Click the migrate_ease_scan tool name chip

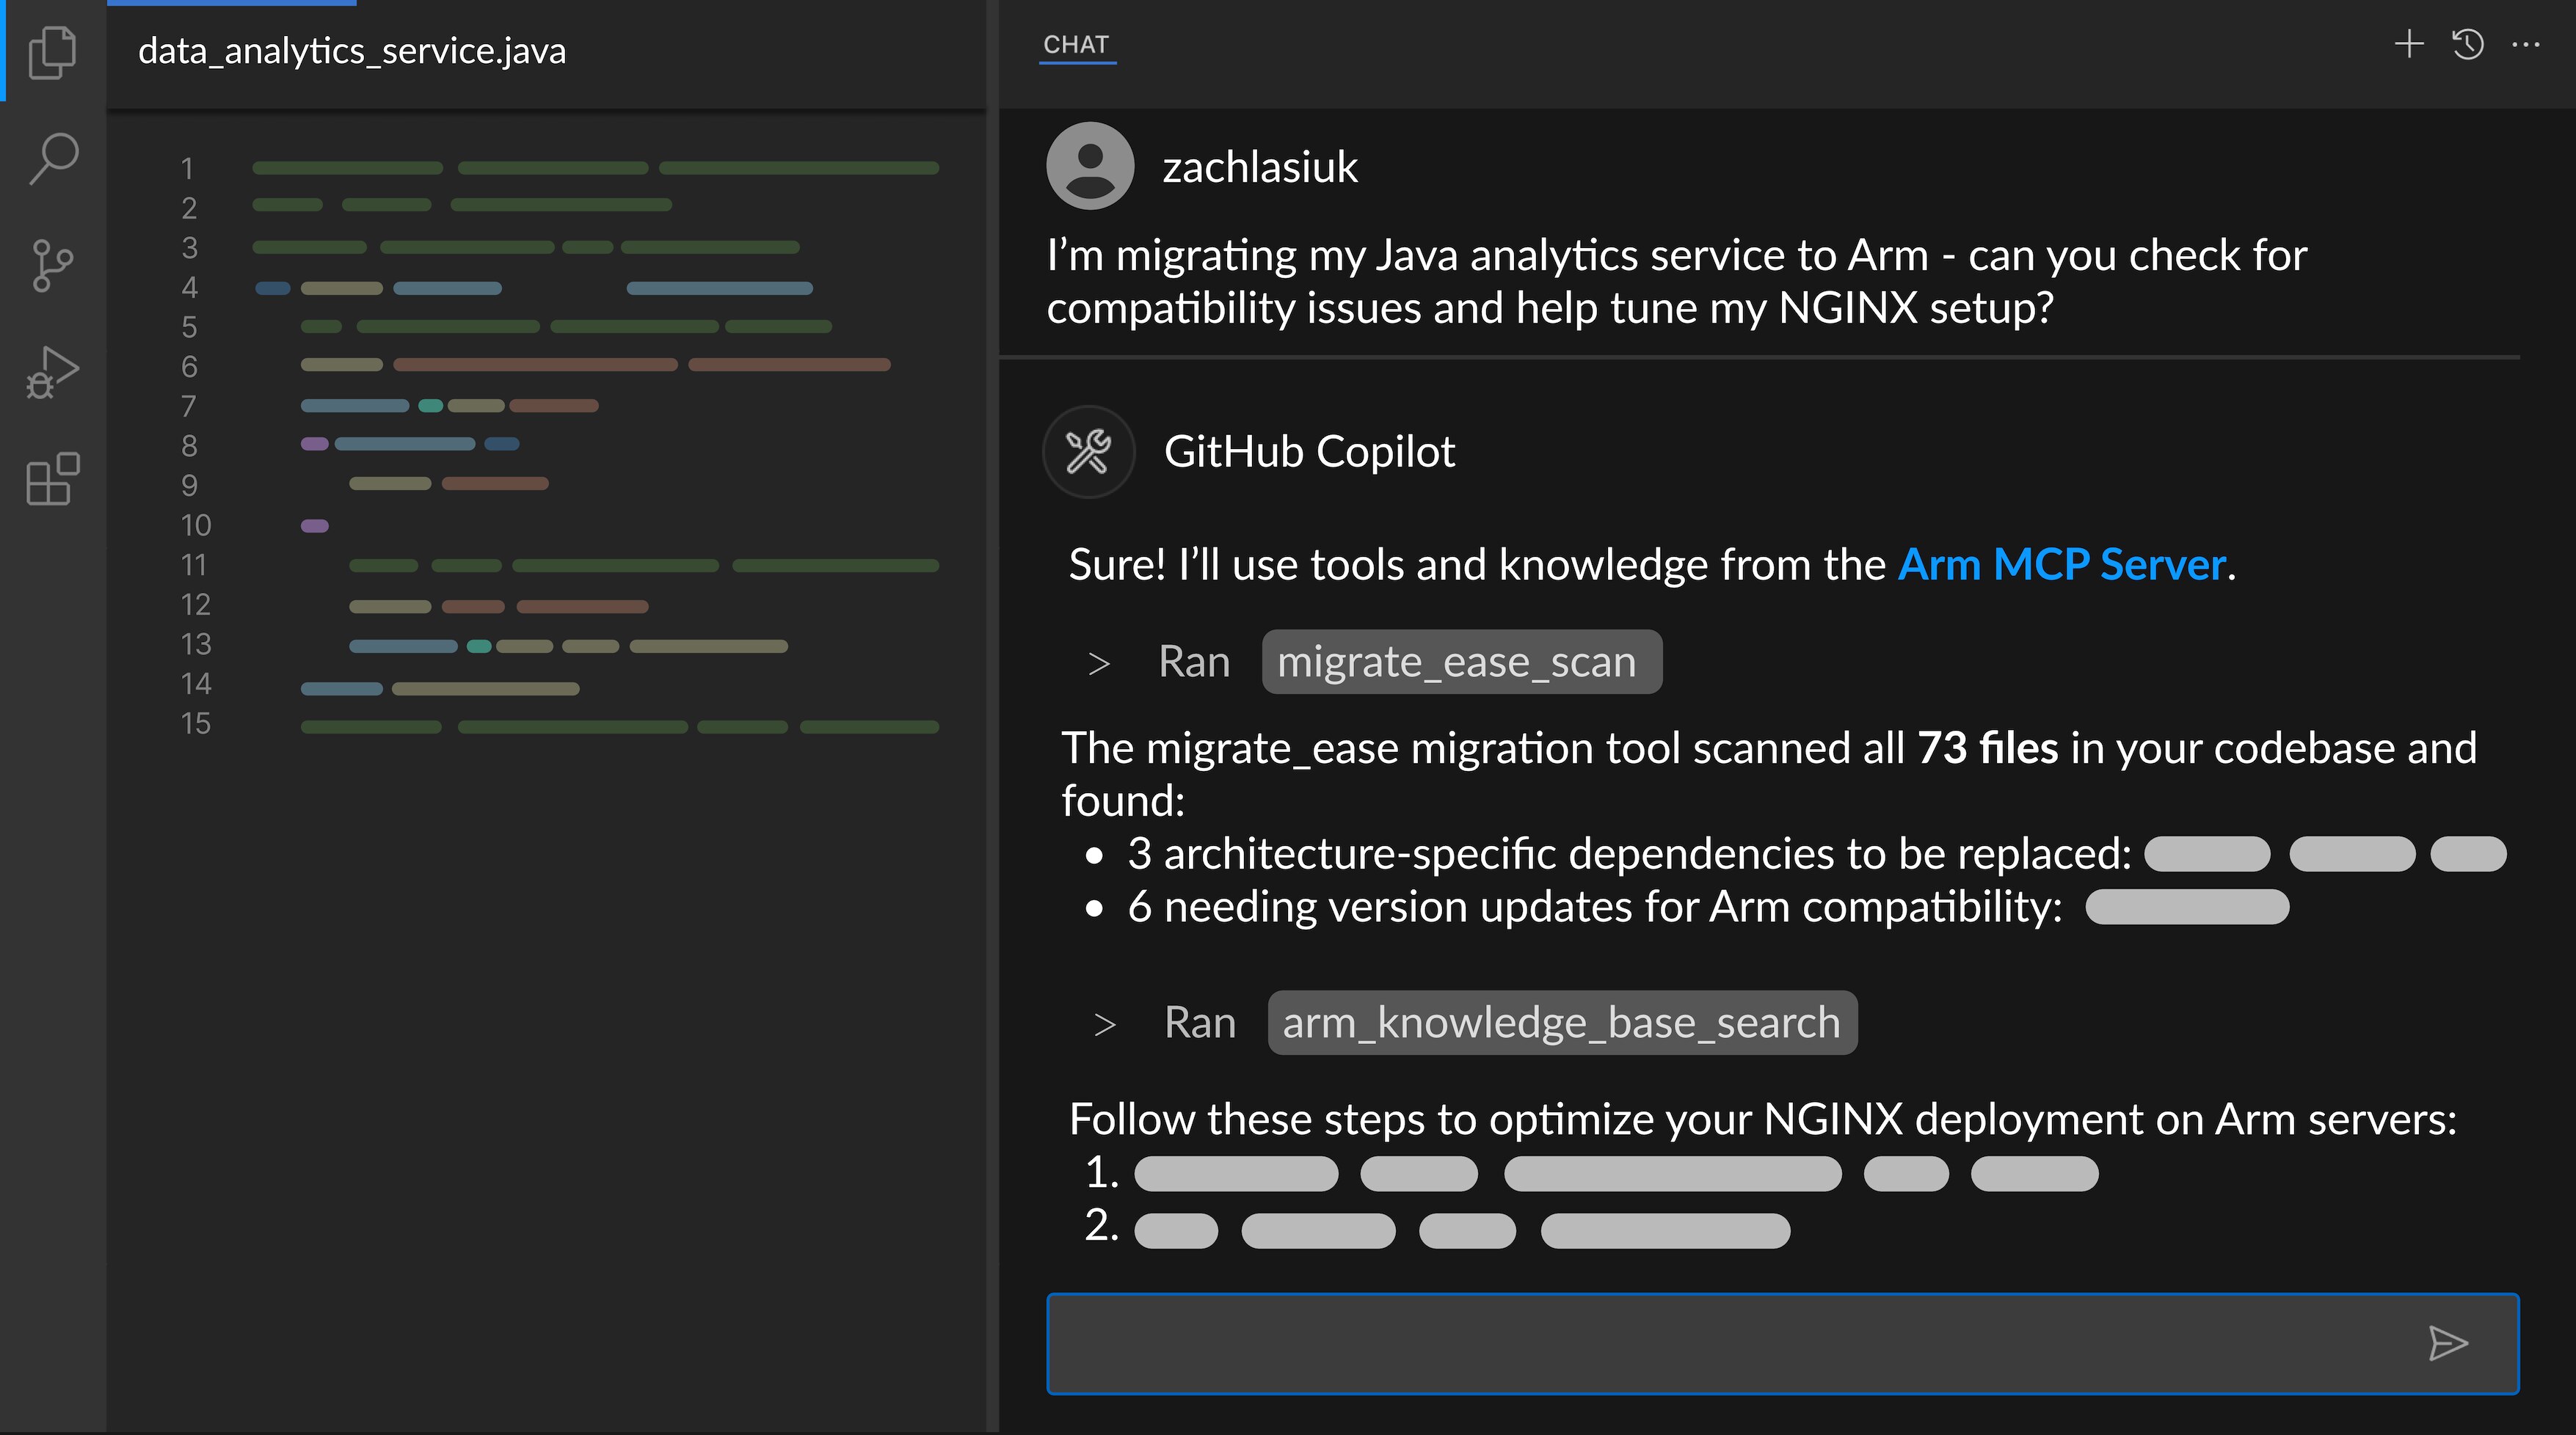click(x=1461, y=660)
